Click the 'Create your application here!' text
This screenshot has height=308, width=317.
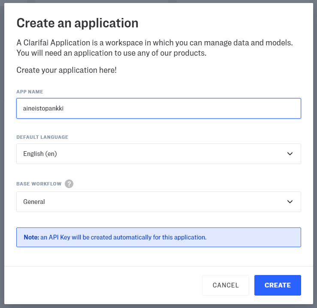tap(66, 70)
